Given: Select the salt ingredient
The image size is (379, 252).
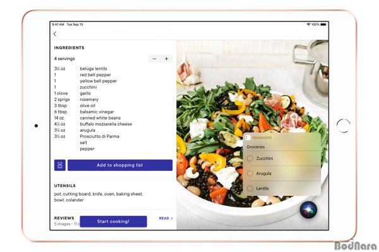Looking at the screenshot, I should point(83,142).
